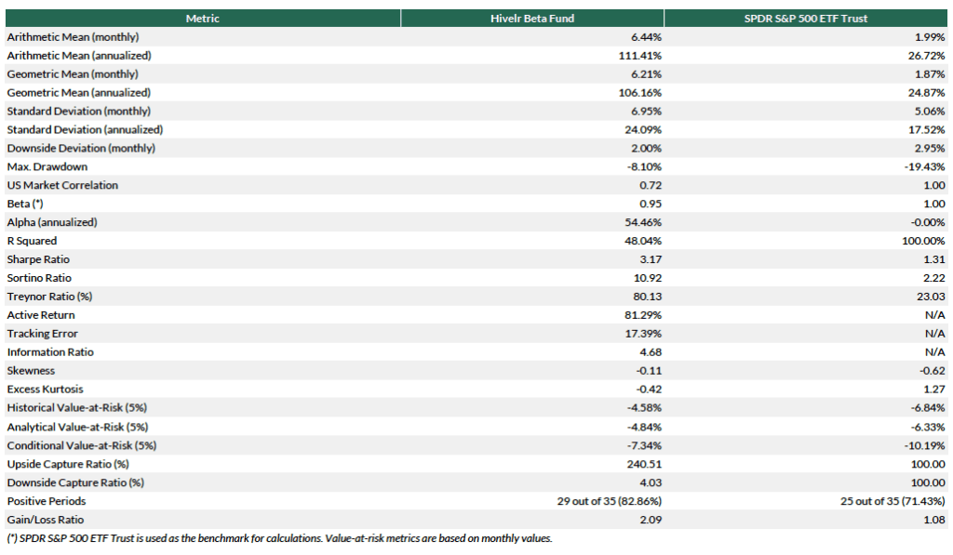
Task: Click the "111.41%" annualized arithmetic mean value
Action: [x=640, y=55]
